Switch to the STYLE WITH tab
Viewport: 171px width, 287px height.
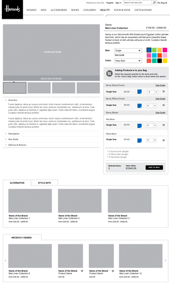point(45,183)
